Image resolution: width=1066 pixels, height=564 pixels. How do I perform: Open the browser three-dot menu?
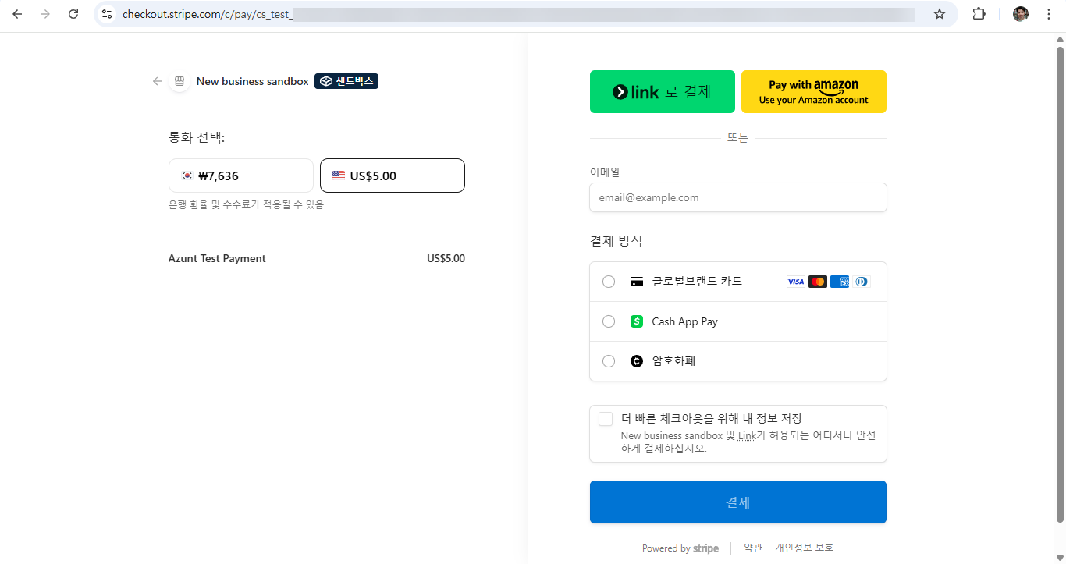click(1049, 13)
